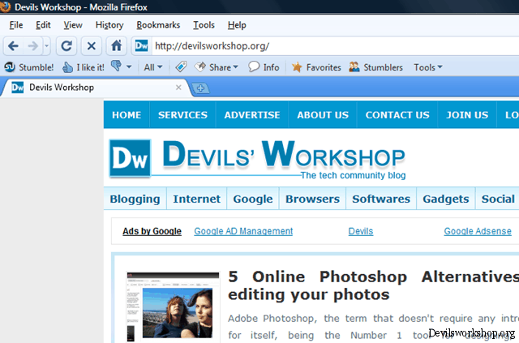Click JOIN US in site navigation
The height and width of the screenshot is (343, 519).
click(467, 115)
